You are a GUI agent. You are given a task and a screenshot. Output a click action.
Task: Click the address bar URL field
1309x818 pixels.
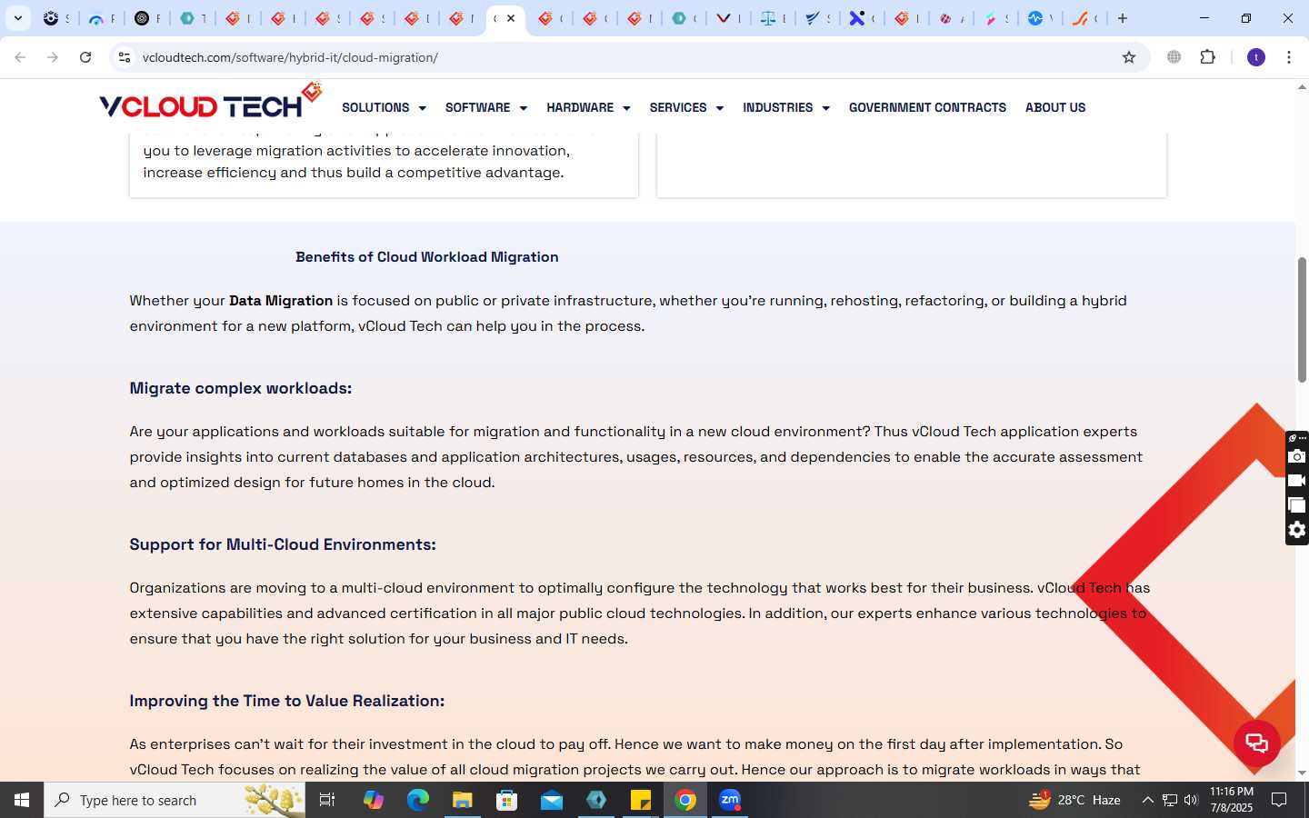click(627, 57)
